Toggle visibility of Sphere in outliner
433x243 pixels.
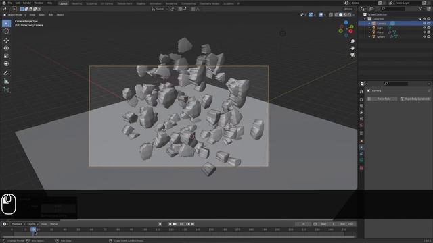(424, 36)
